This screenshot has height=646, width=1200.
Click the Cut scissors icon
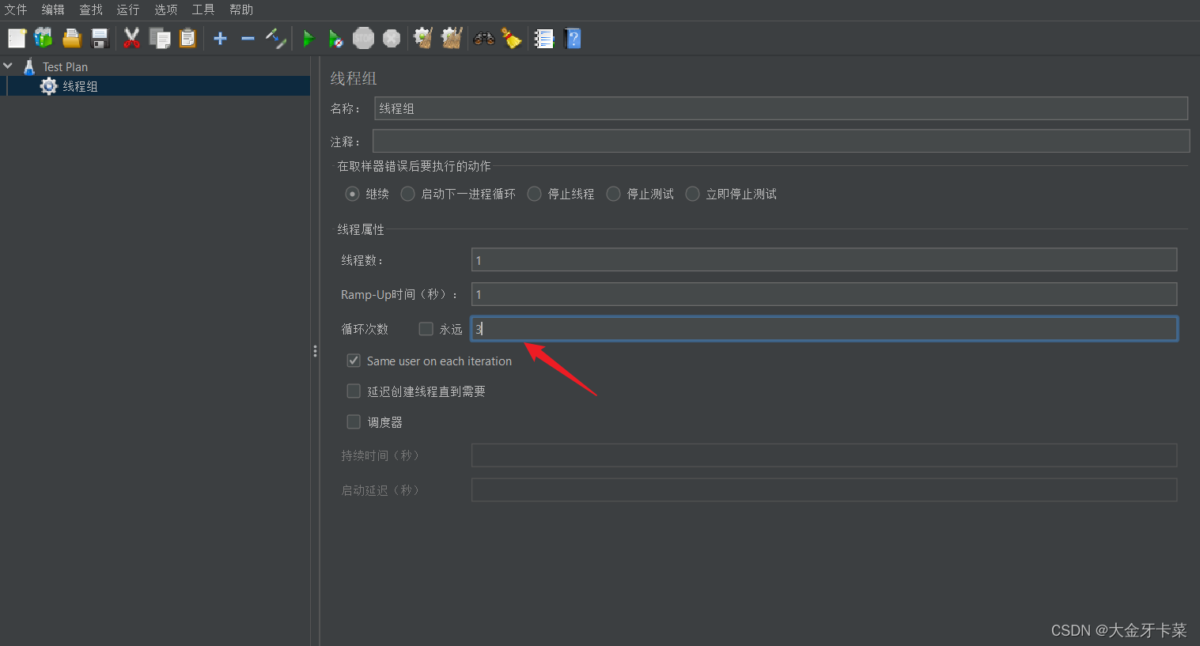click(x=131, y=37)
